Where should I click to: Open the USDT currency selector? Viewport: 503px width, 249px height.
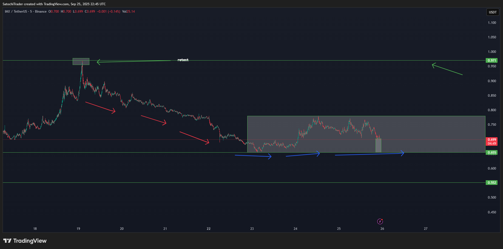(493, 12)
